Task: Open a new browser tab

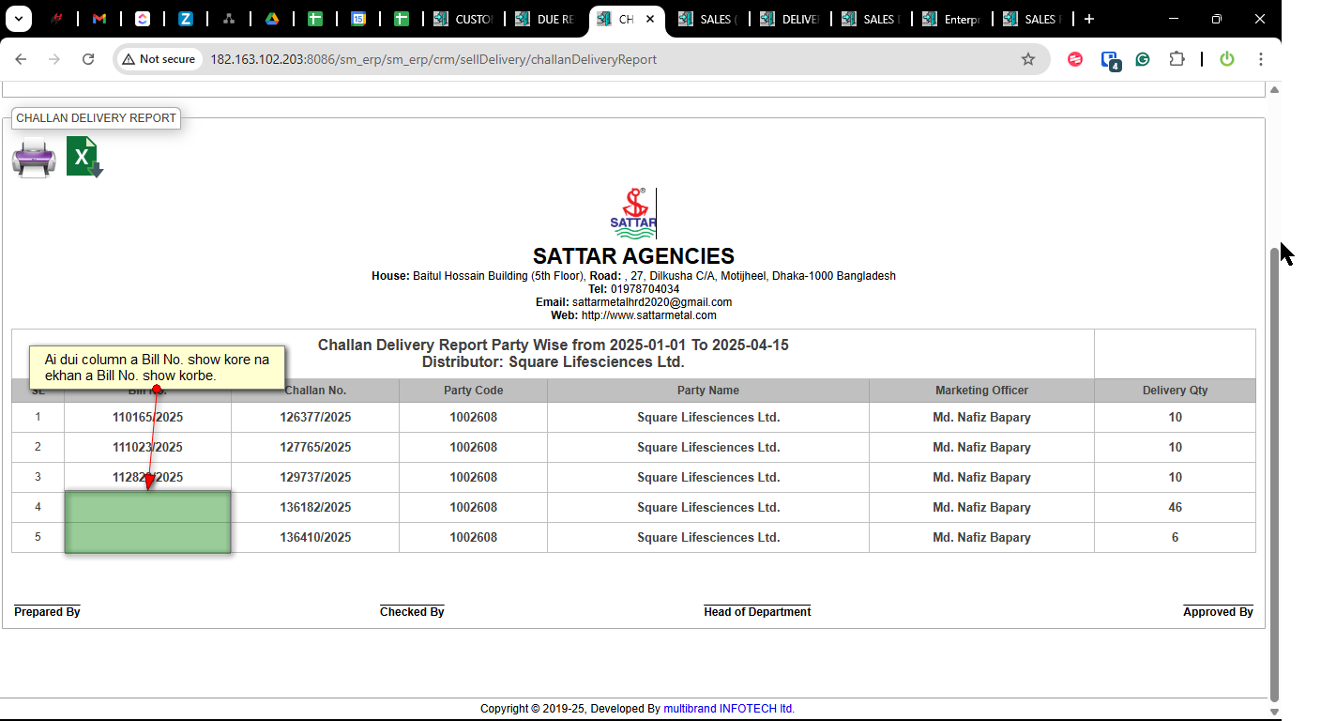Action: [x=1088, y=19]
